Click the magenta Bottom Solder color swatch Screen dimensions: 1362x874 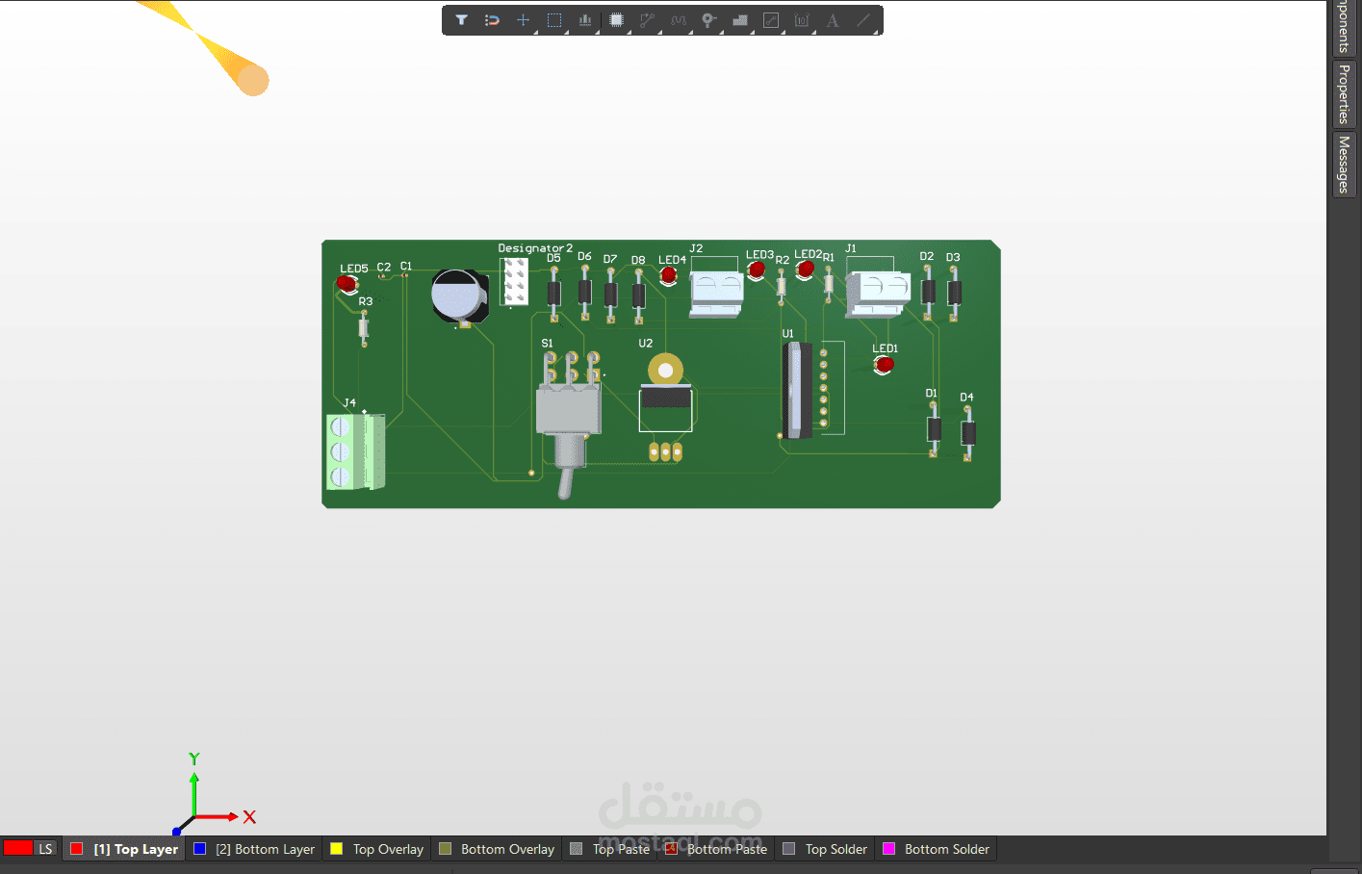(x=889, y=849)
